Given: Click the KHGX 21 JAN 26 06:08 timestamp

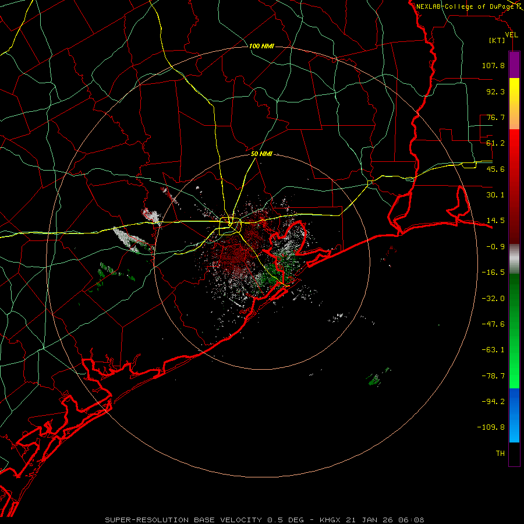Looking at the screenshot, I should [372, 520].
